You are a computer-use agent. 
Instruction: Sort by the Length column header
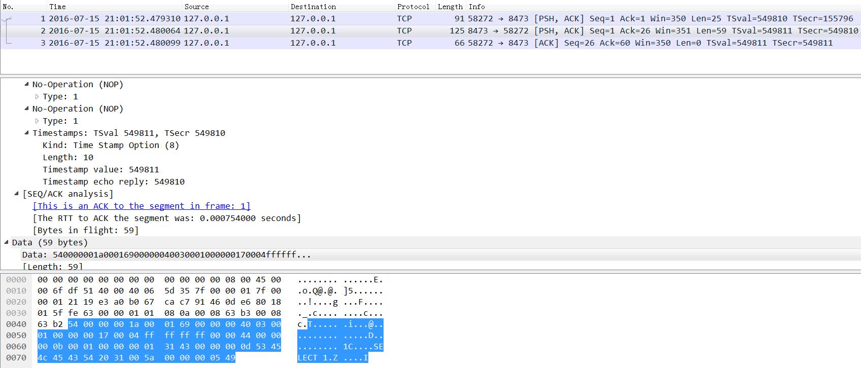pyautogui.click(x=451, y=7)
